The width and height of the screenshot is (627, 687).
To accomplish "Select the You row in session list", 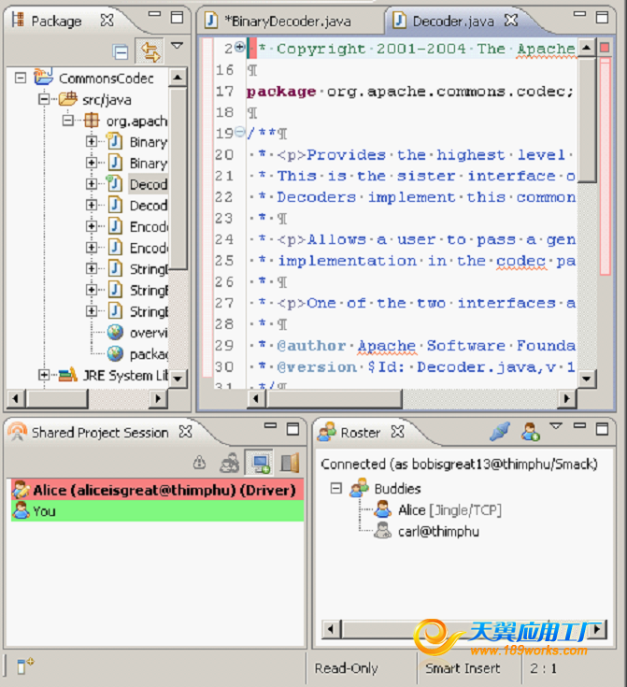I will point(157,511).
